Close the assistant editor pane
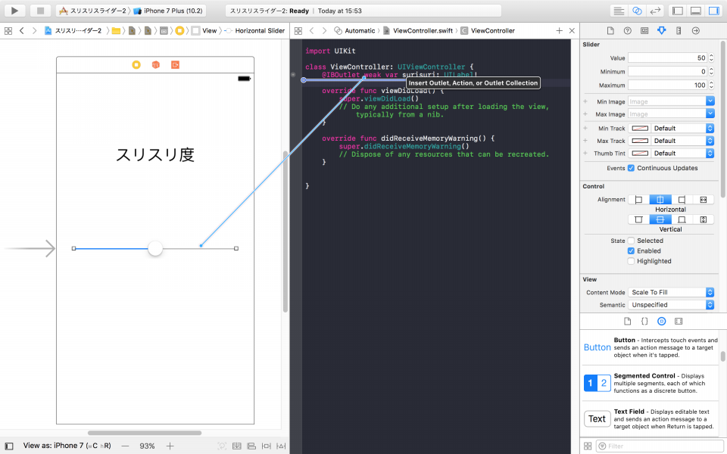This screenshot has height=454, width=727. [573, 30]
